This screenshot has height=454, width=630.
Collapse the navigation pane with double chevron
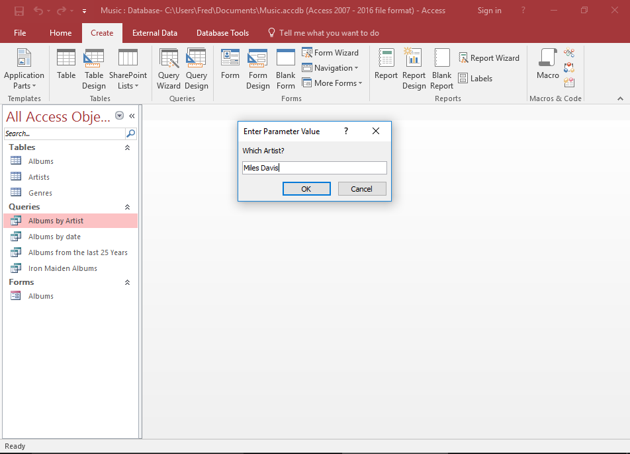[x=132, y=116]
